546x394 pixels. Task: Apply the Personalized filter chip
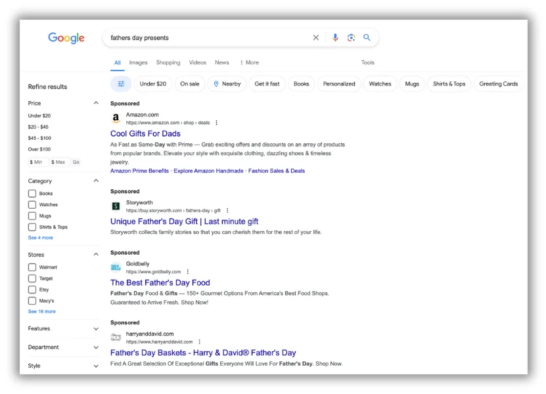click(339, 84)
